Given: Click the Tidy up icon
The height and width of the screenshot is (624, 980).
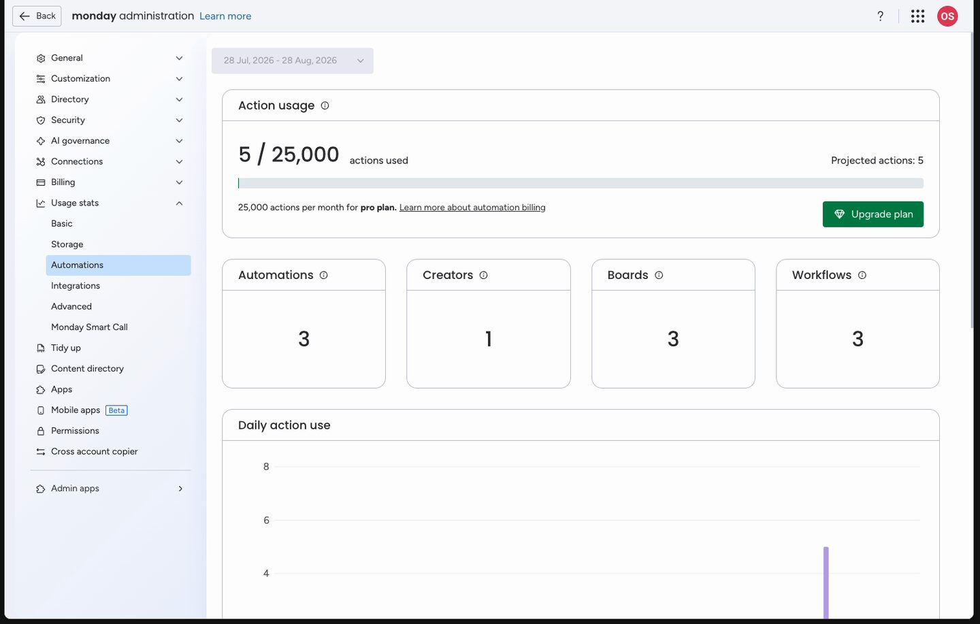Looking at the screenshot, I should (41, 348).
